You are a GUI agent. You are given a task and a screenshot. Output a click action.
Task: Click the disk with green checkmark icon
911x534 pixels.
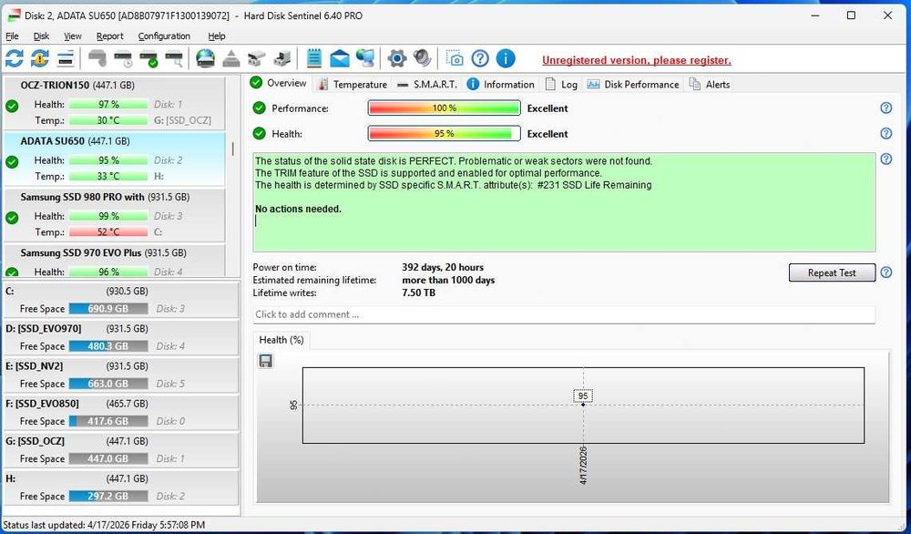[x=148, y=58]
